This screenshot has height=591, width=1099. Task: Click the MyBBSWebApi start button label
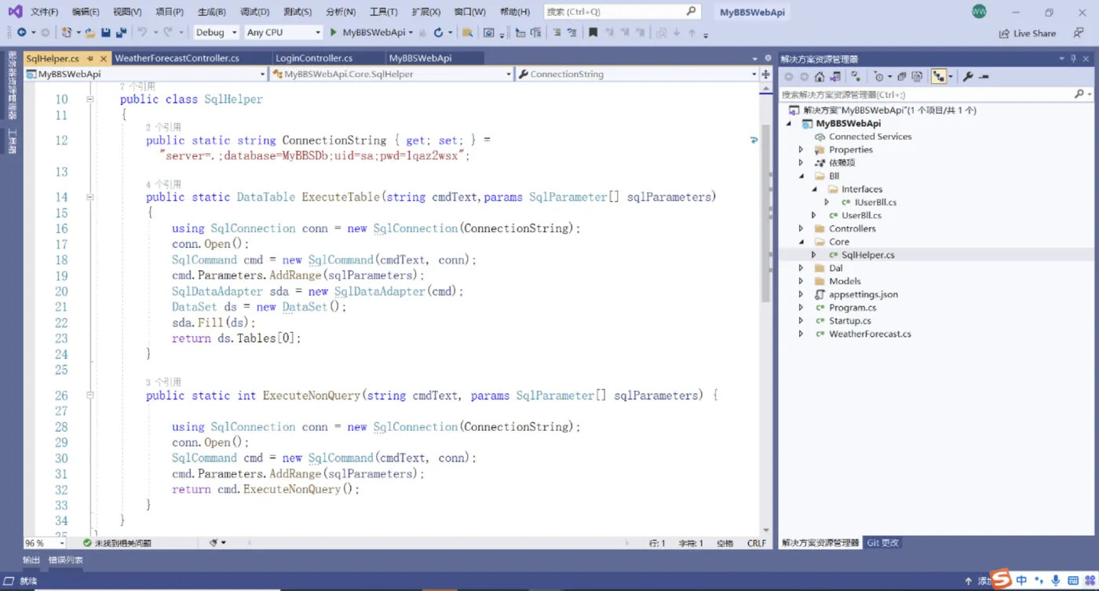[x=374, y=32]
